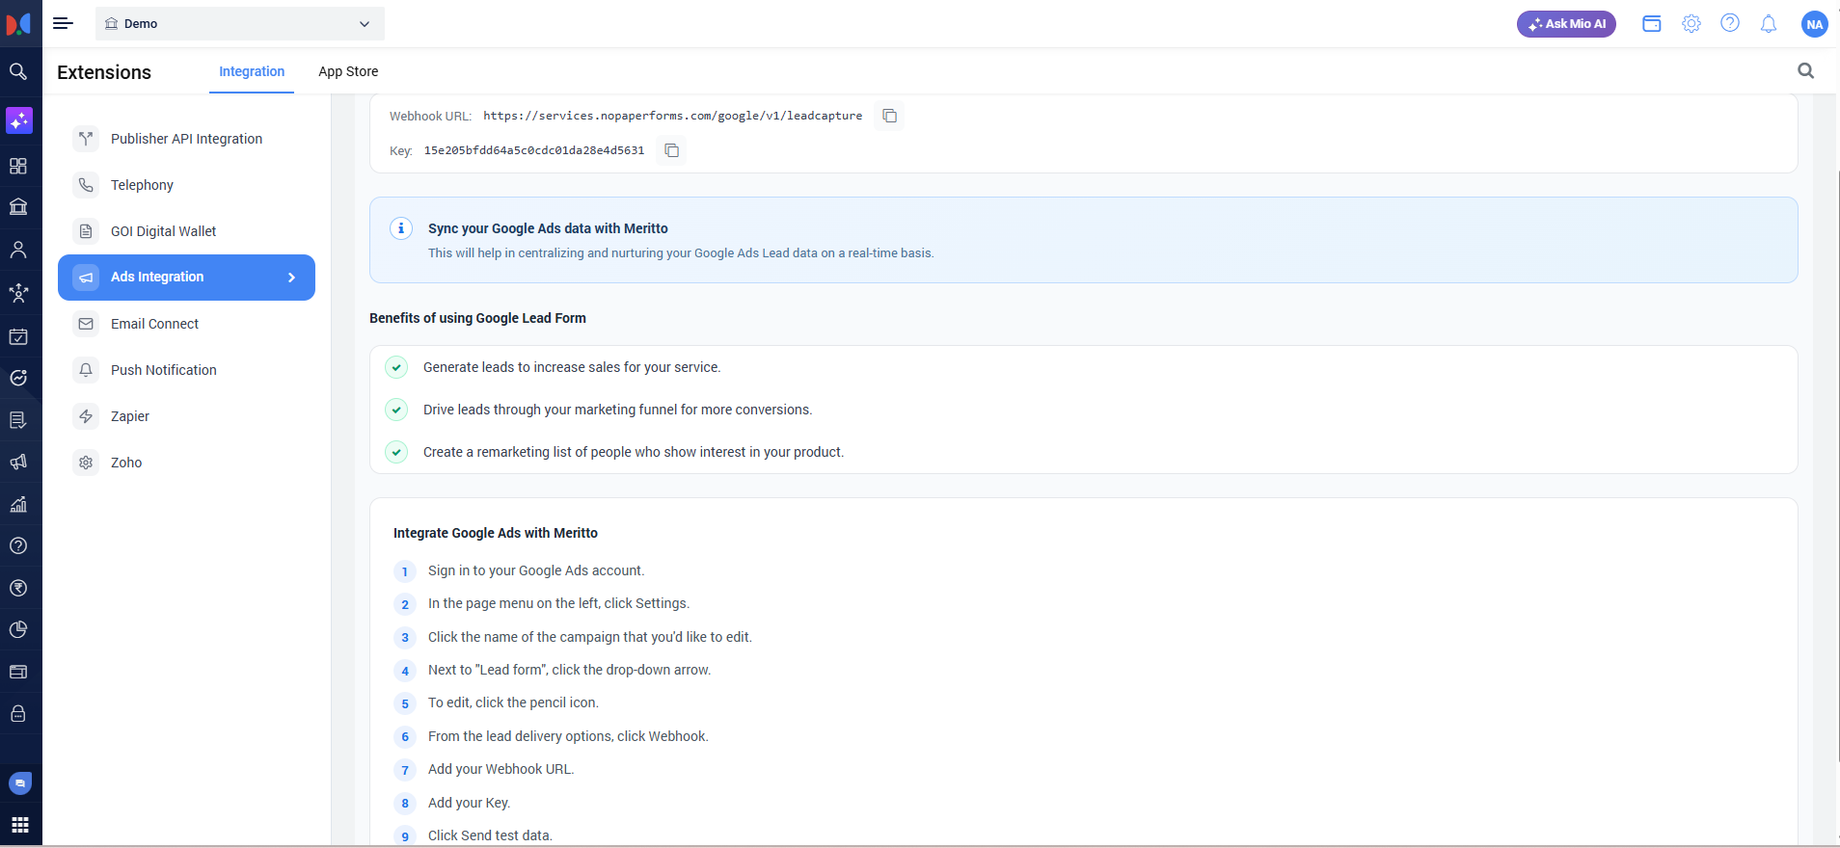Click the info icon in the sync banner

[401, 228]
